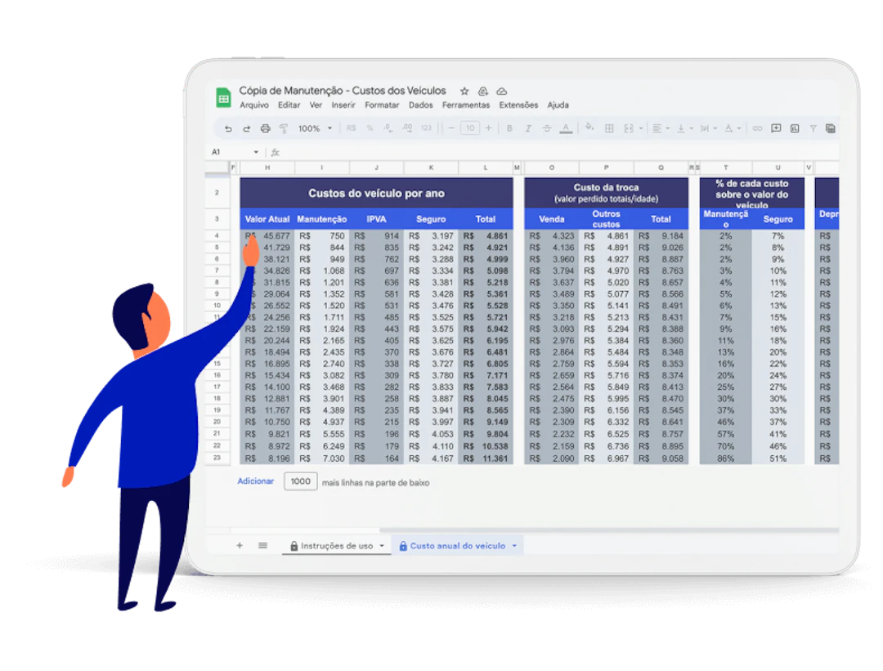Click the filter views icon at toolbar end
This screenshot has height=671, width=883.
pyautogui.click(x=831, y=128)
